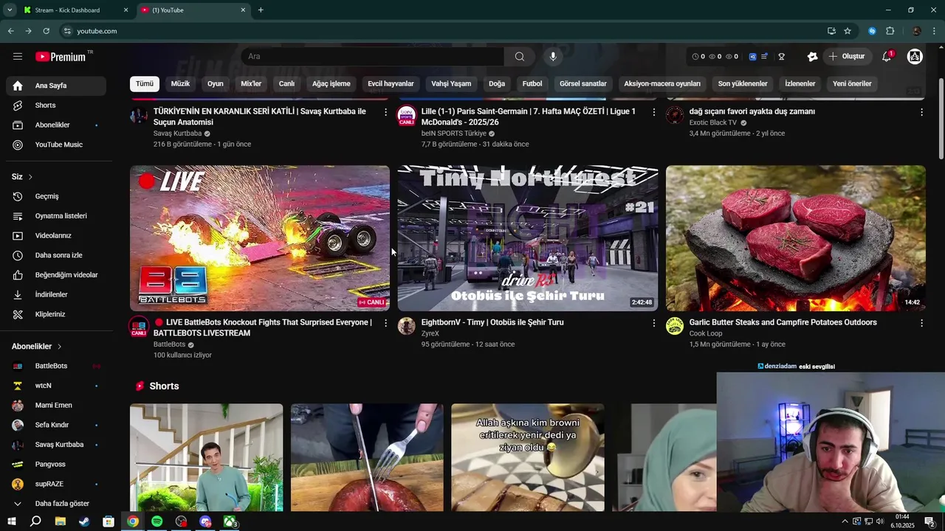
Task: Select the Son yüklenenler chip
Action: [x=743, y=83]
